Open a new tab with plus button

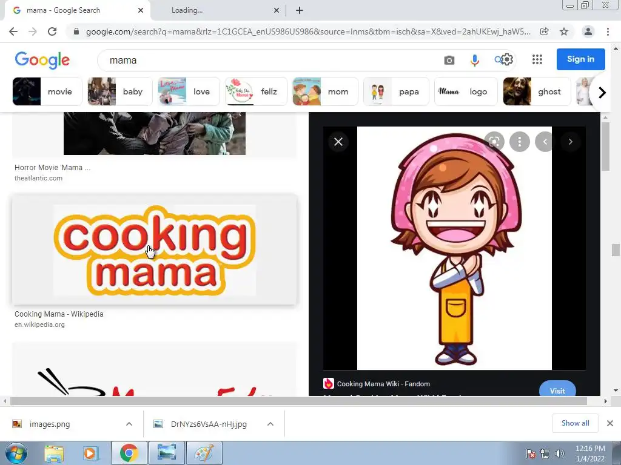click(300, 10)
